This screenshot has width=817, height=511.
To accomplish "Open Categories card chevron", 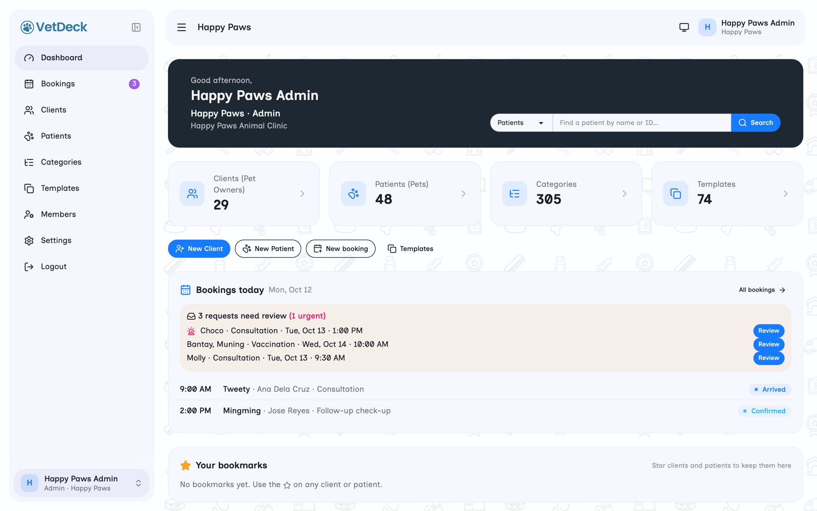I will [x=625, y=194].
